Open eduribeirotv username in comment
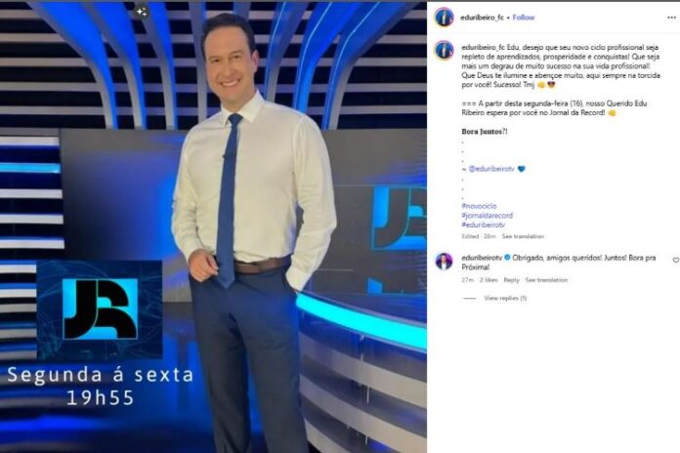Image resolution: width=680 pixels, height=453 pixels. coord(482,258)
